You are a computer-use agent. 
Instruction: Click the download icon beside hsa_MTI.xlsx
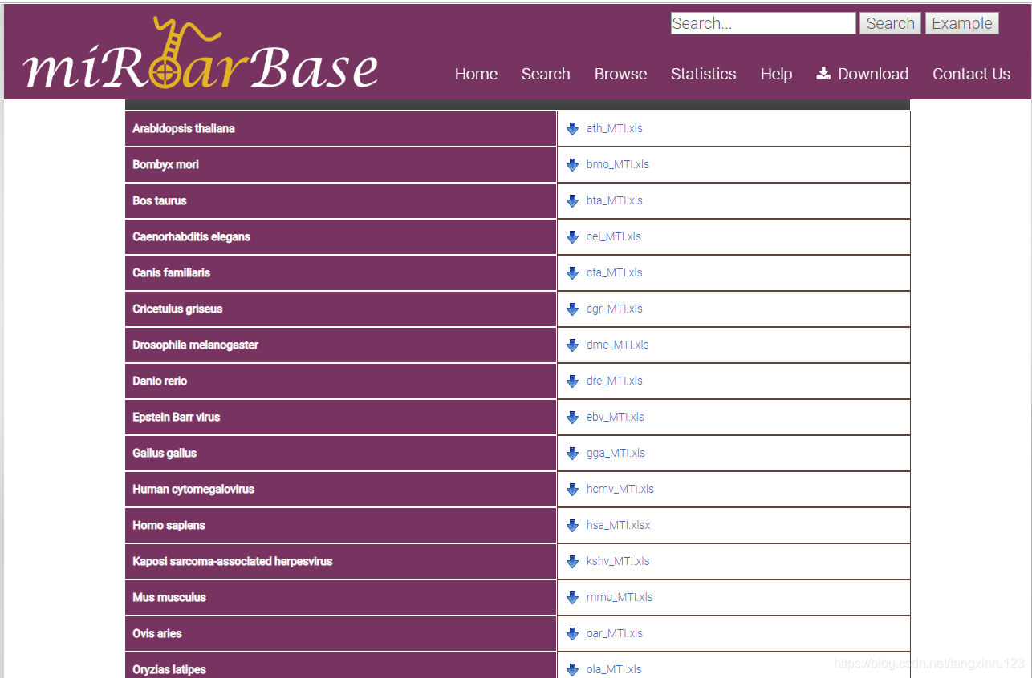coord(572,525)
